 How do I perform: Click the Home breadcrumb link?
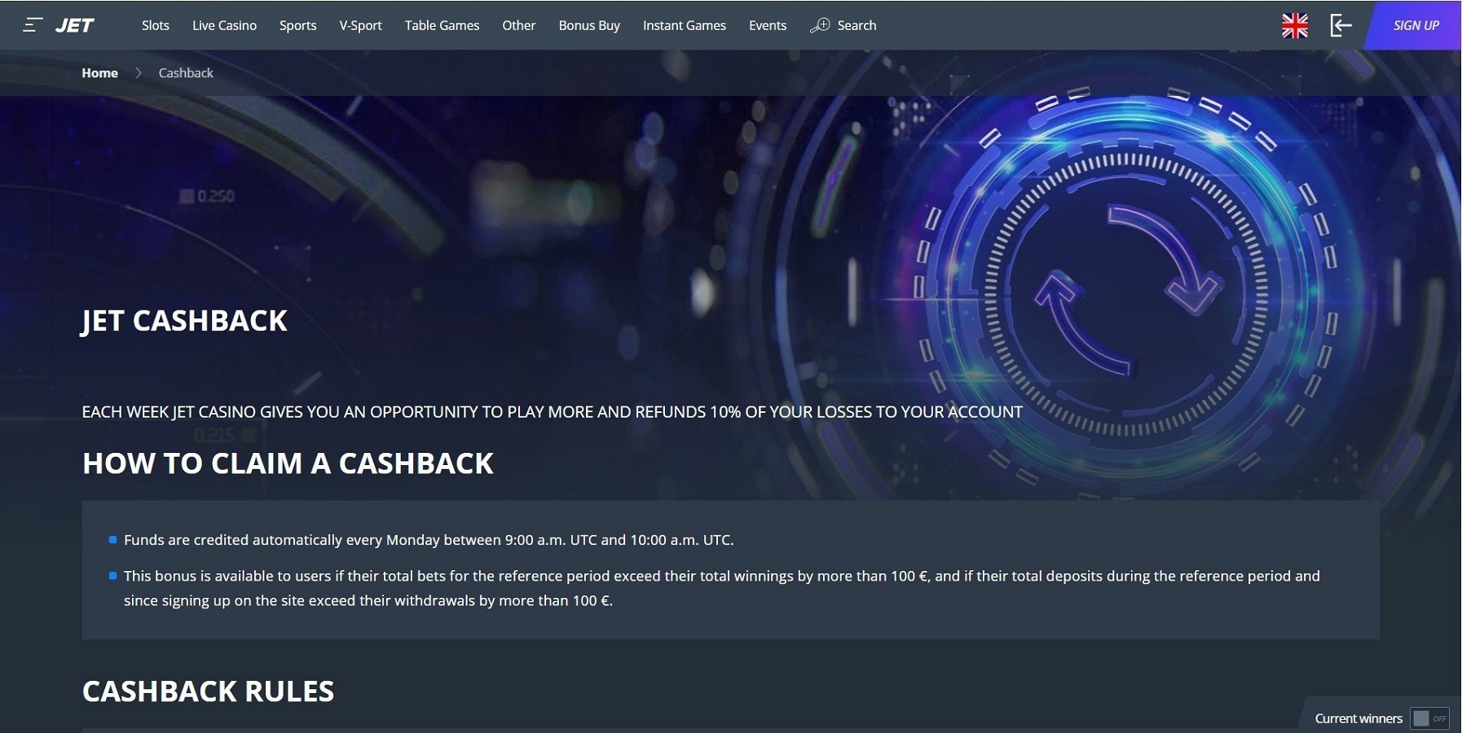coord(99,72)
